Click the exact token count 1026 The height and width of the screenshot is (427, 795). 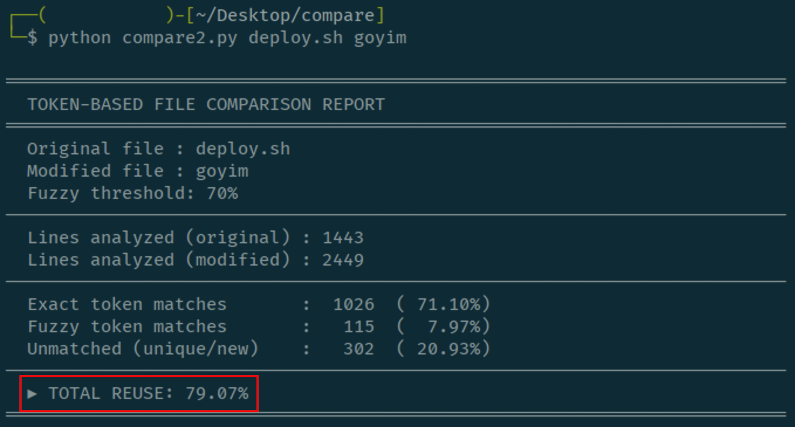[x=354, y=304]
